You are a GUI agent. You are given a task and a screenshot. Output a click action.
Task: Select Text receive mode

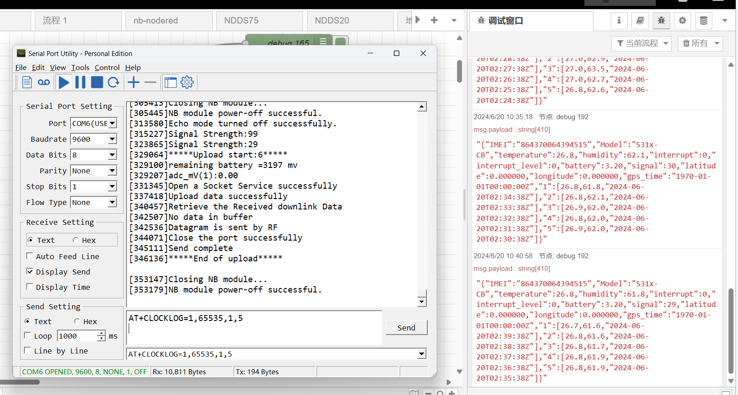[30, 240]
